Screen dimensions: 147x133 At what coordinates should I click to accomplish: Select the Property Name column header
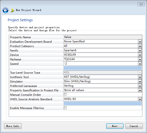[36, 37]
